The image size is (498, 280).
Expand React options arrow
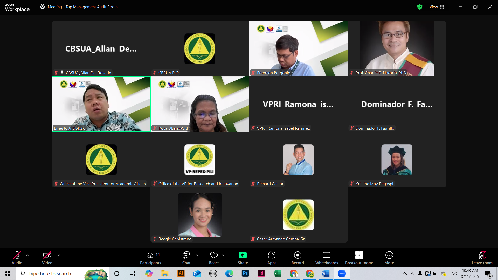pos(223,255)
